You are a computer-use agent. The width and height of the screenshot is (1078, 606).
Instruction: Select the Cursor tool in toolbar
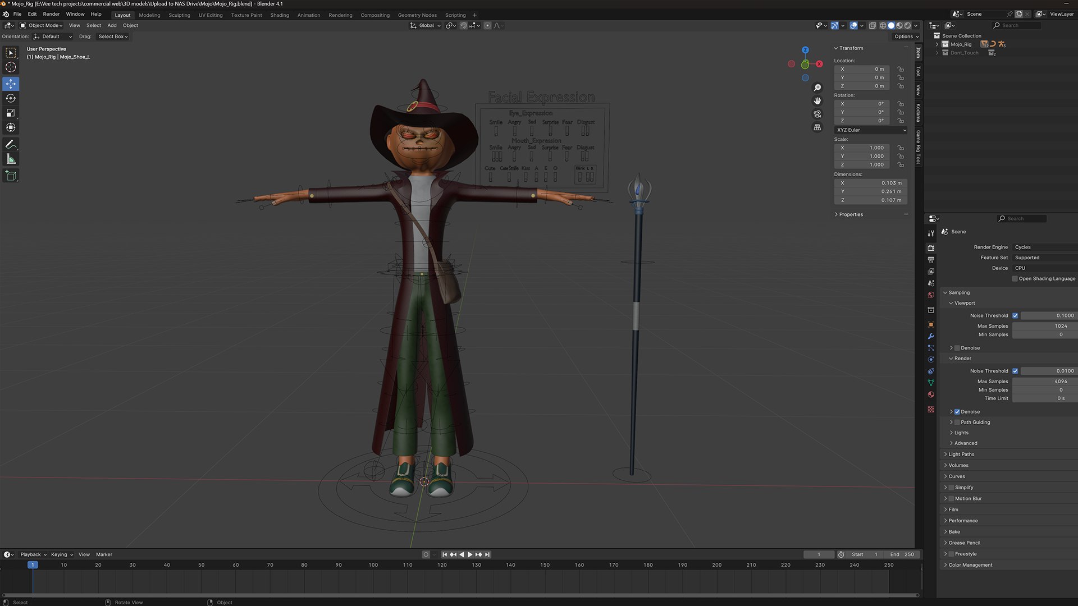coord(11,67)
